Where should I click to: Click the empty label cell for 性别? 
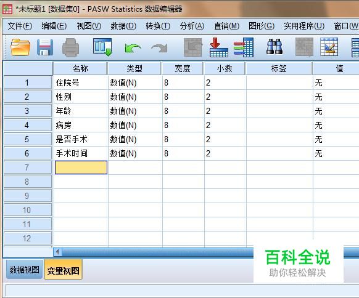click(279, 97)
